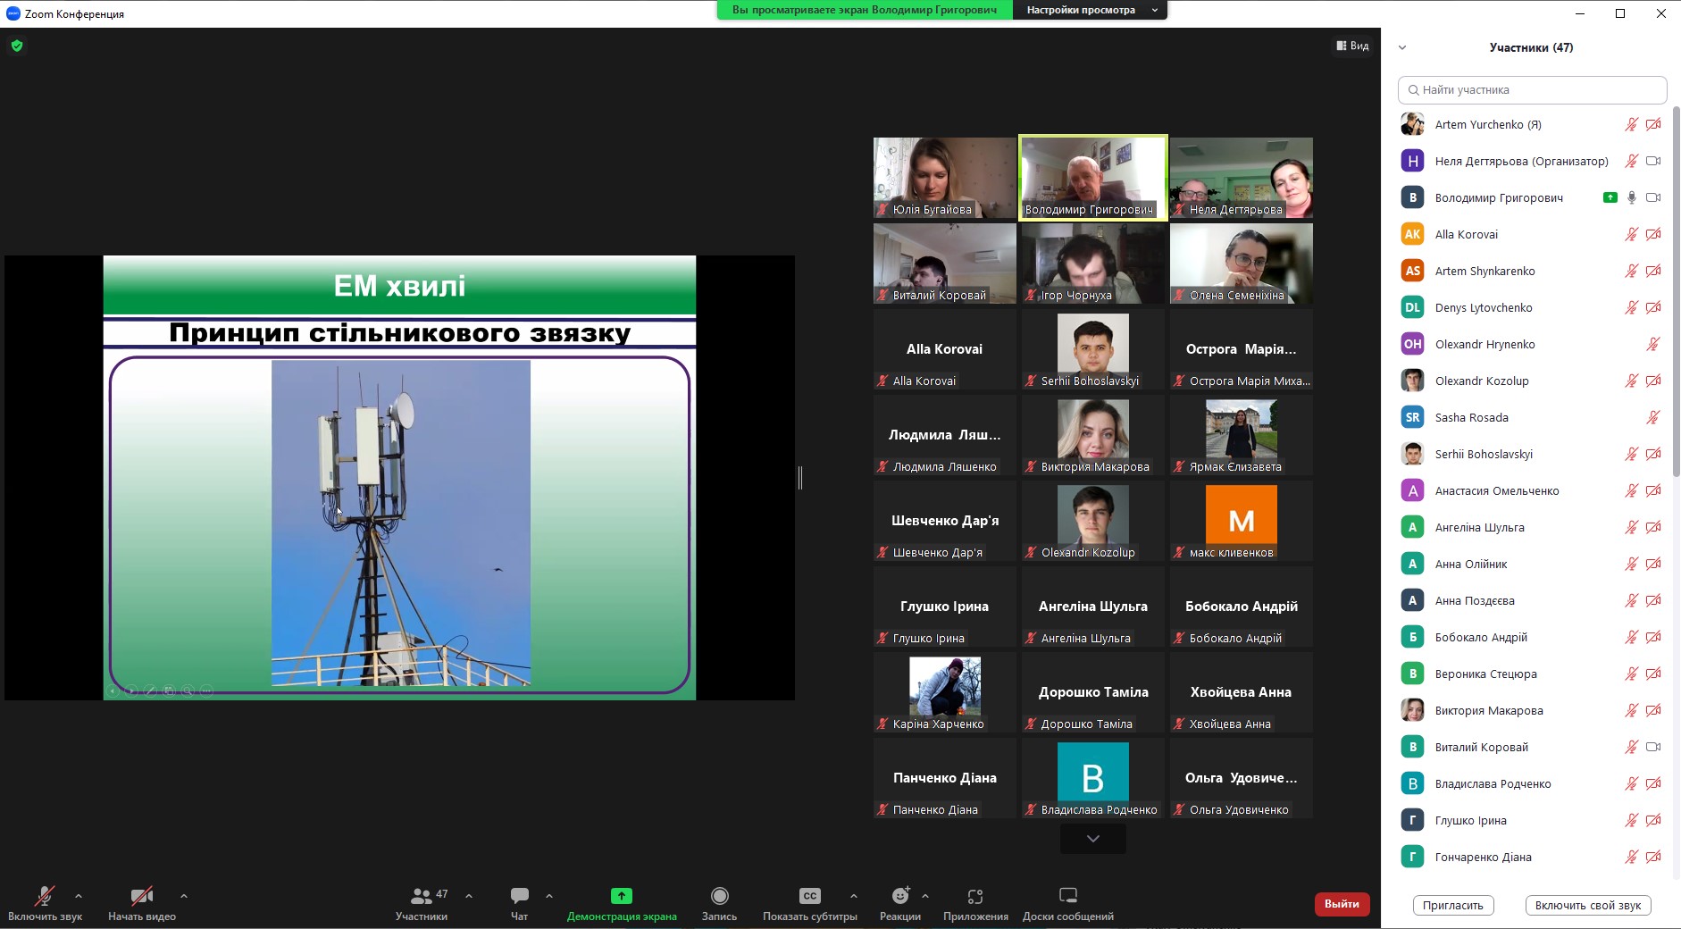Toggle the Участники participants panel

coord(422,896)
